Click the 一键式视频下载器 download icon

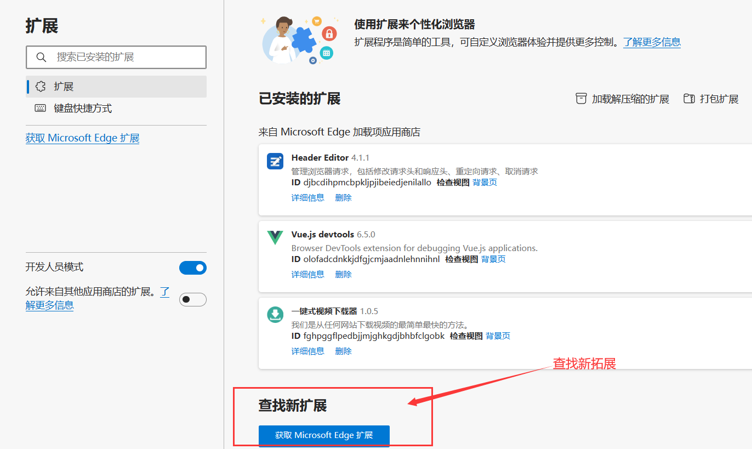[275, 315]
